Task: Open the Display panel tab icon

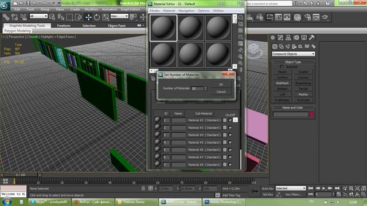Action: (304, 38)
